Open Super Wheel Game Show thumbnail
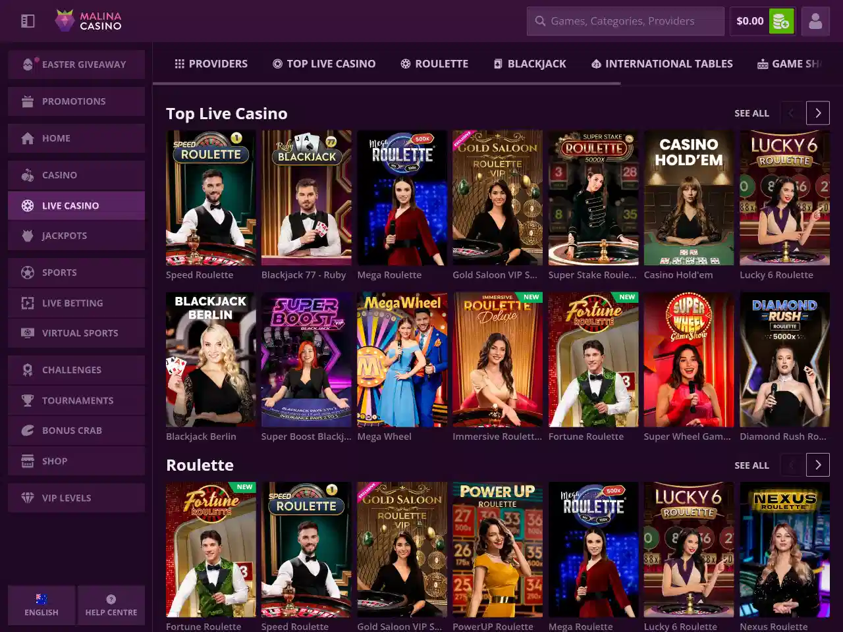This screenshot has height=632, width=843. click(689, 359)
